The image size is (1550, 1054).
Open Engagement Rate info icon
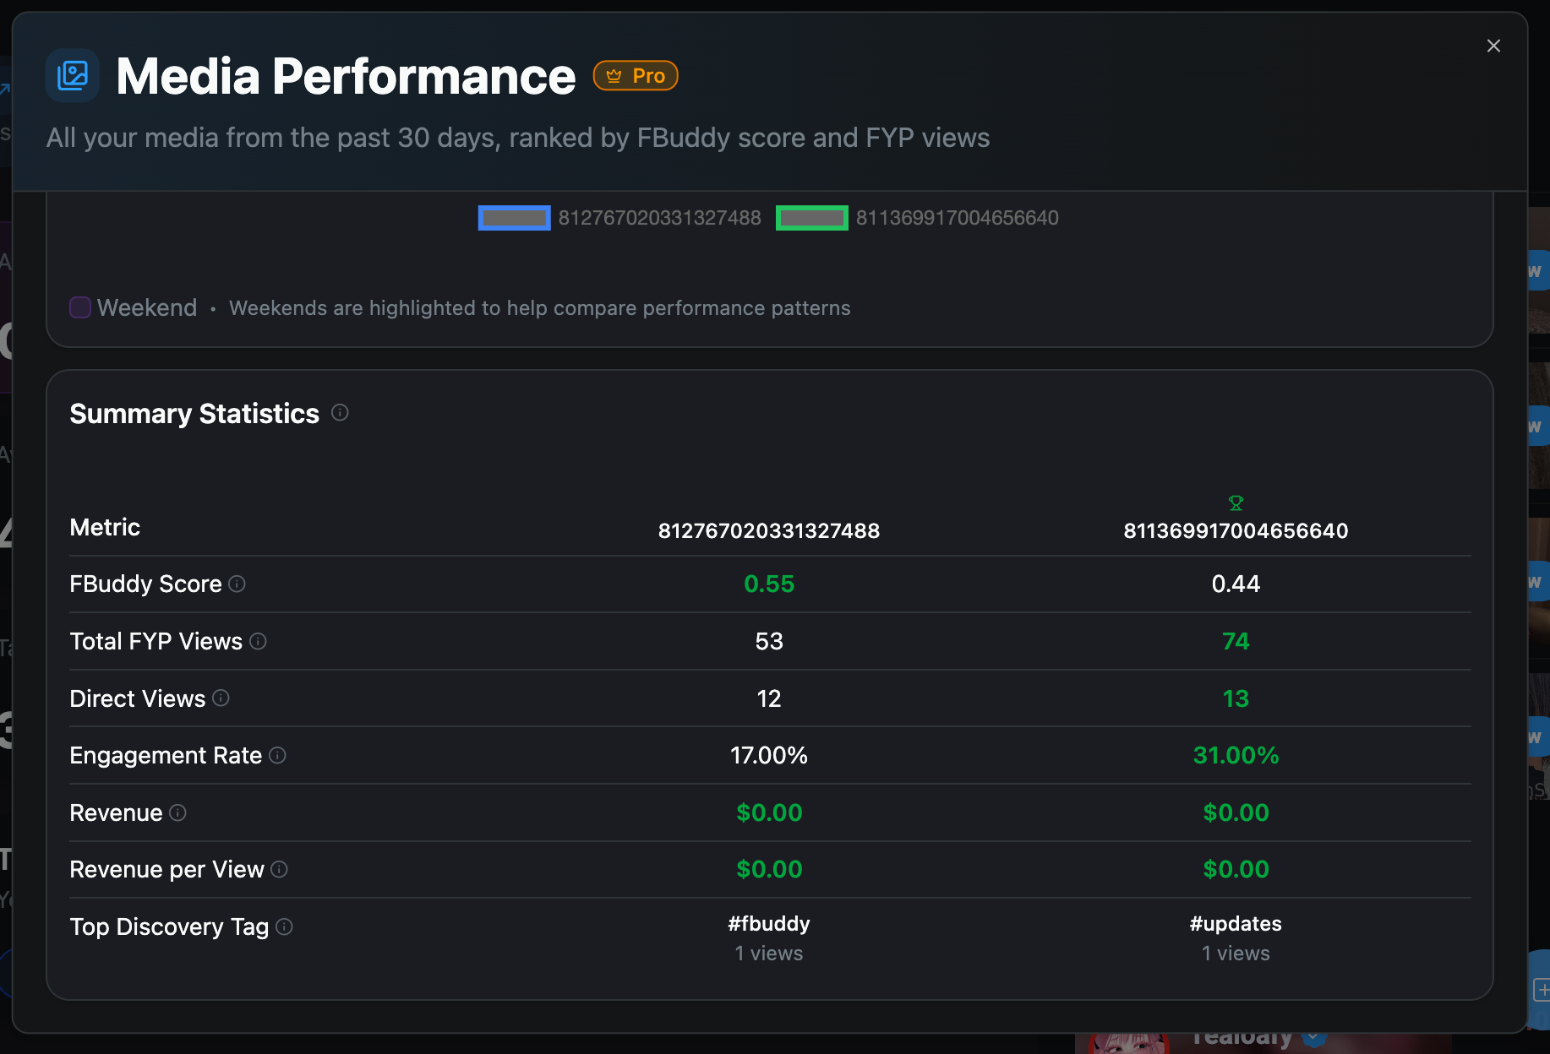coord(278,755)
